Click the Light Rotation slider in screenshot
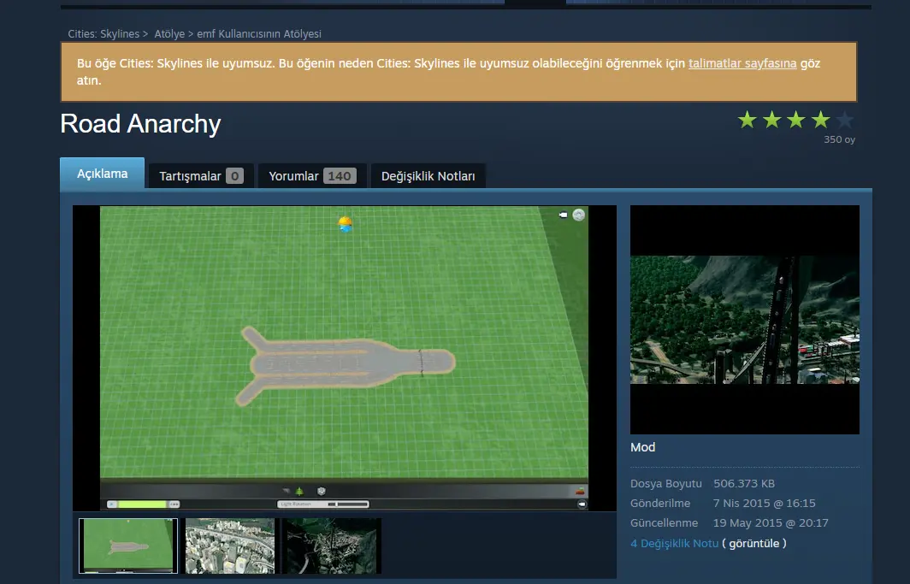 (x=323, y=504)
